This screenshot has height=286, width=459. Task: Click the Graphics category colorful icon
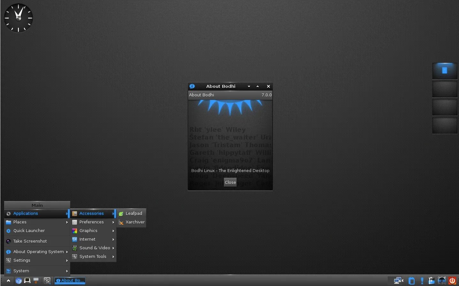pyautogui.click(x=74, y=231)
